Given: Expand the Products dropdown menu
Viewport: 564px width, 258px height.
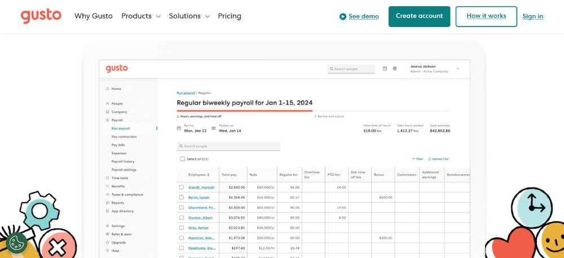Looking at the screenshot, I should 141,16.
